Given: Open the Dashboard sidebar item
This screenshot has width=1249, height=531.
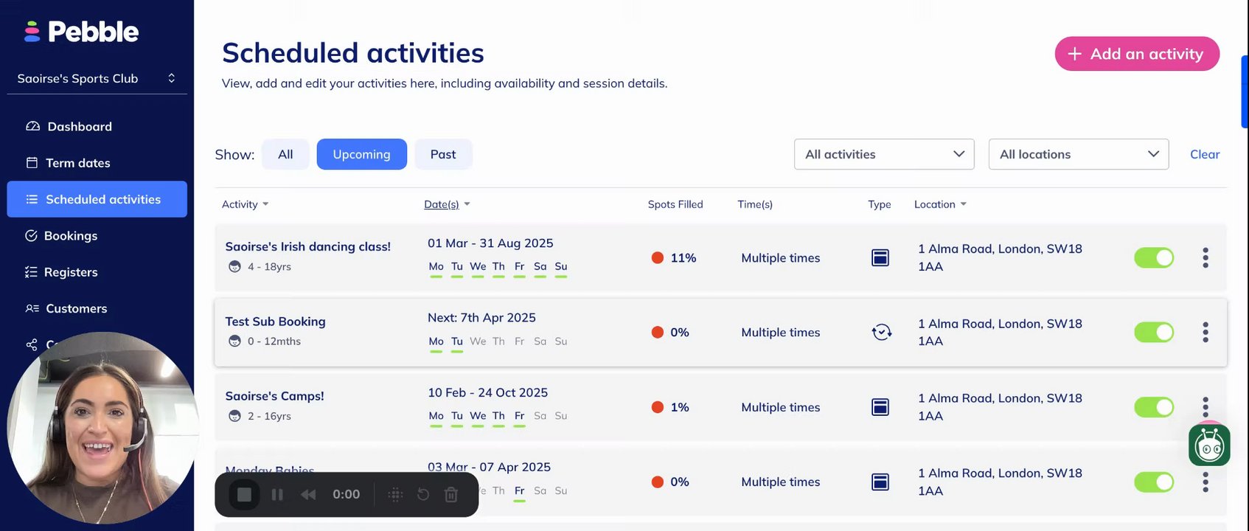Looking at the screenshot, I should pyautogui.click(x=97, y=126).
